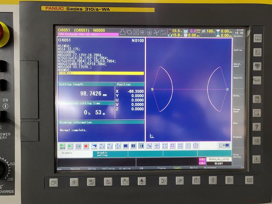Screen dimensions: 272x204
Task: Click the blue curved arrow toolbar icon
Action: click(x=94, y=146)
